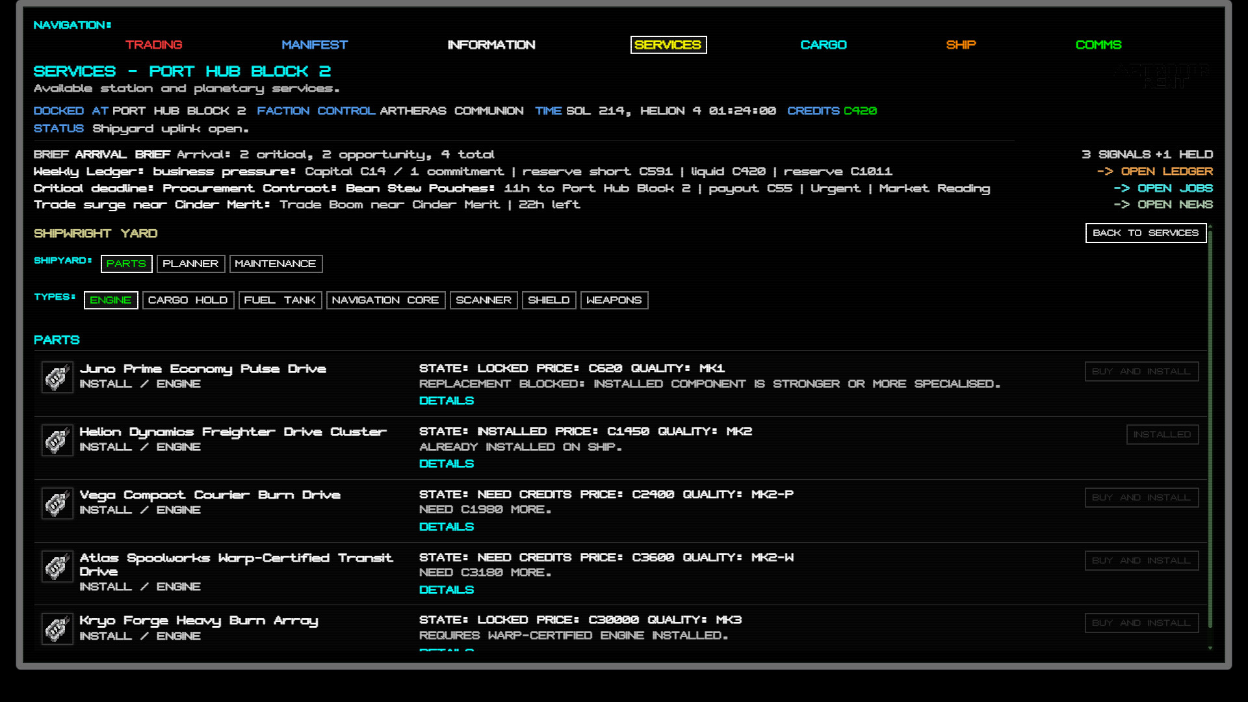Click the Vega Compact Courier Burn Drive icon

57,503
